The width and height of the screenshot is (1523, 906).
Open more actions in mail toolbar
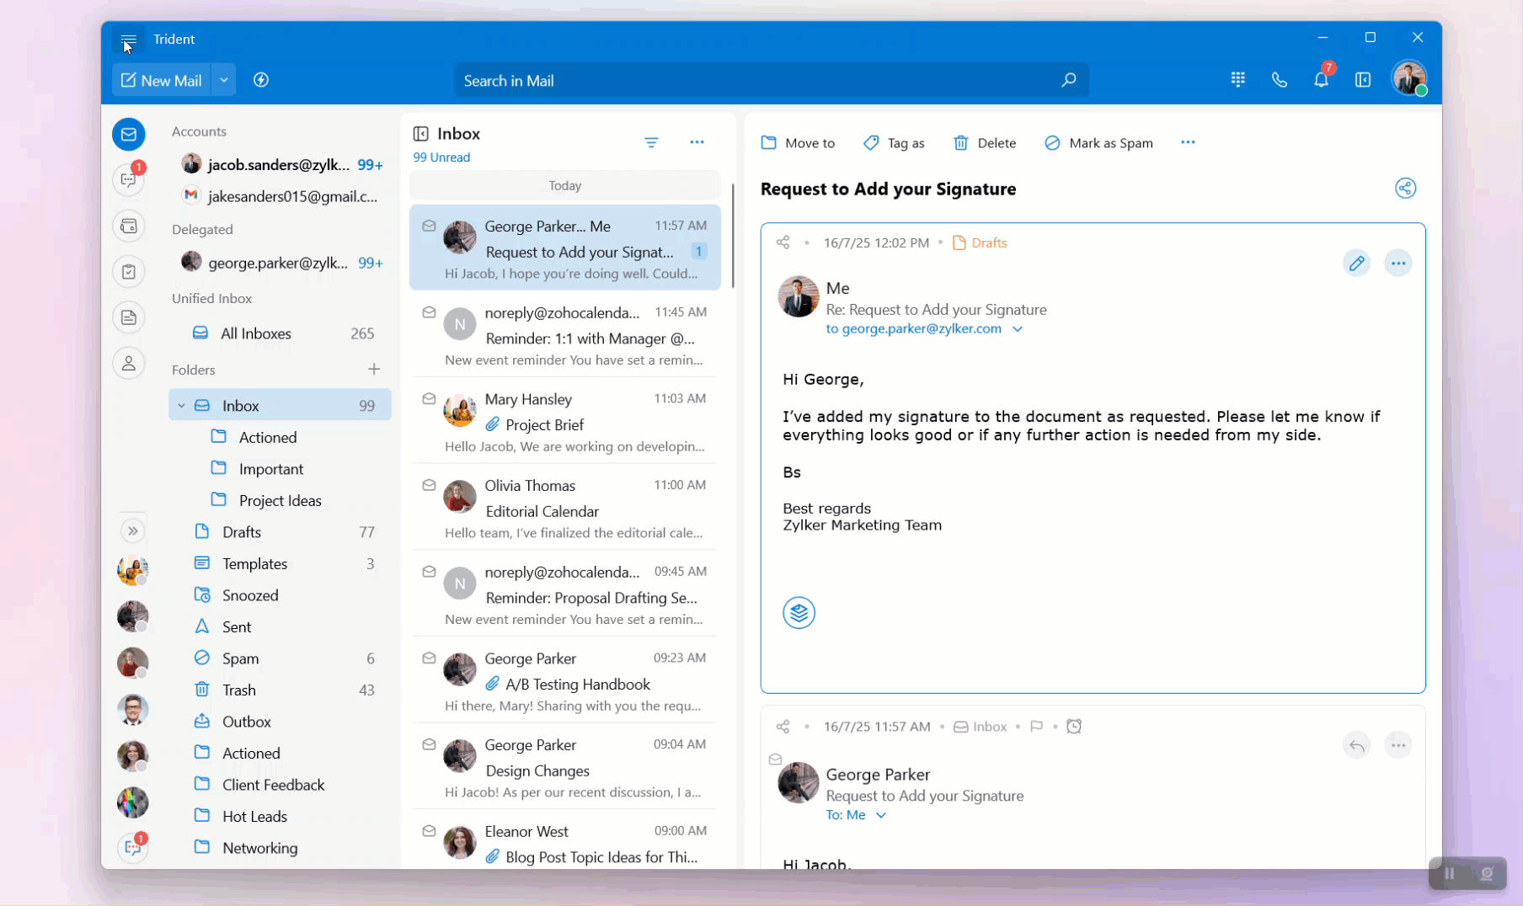tap(1188, 142)
